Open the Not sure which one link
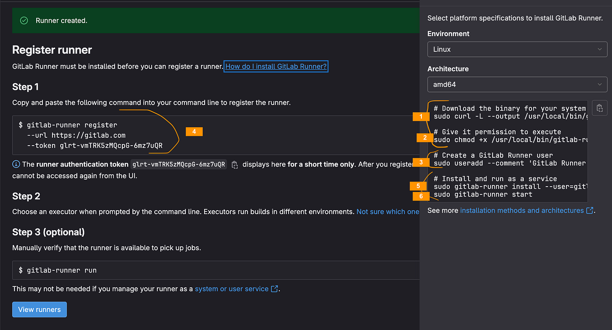This screenshot has height=330, width=612. click(x=388, y=212)
